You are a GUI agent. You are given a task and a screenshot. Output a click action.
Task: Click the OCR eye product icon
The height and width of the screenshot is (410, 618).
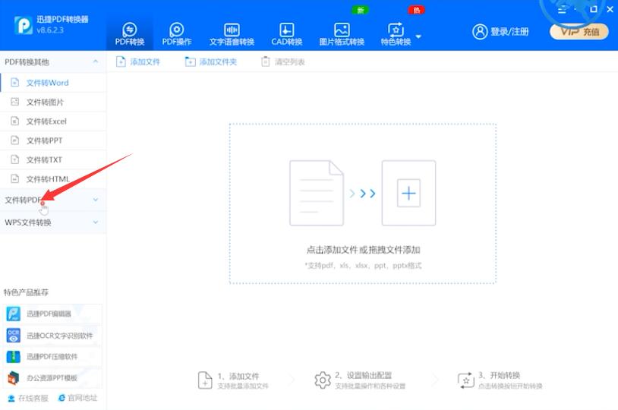click(14, 336)
